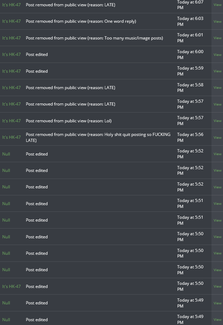Open It's HK-47 profile on 6:07 PM row

coord(12,5)
